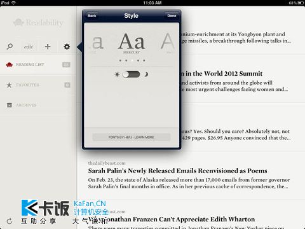Open the Reading List section
305x229 pixels.
click(38, 64)
